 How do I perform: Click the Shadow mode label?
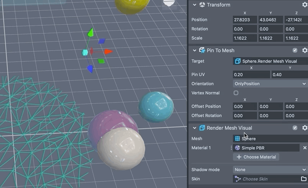click(205, 170)
